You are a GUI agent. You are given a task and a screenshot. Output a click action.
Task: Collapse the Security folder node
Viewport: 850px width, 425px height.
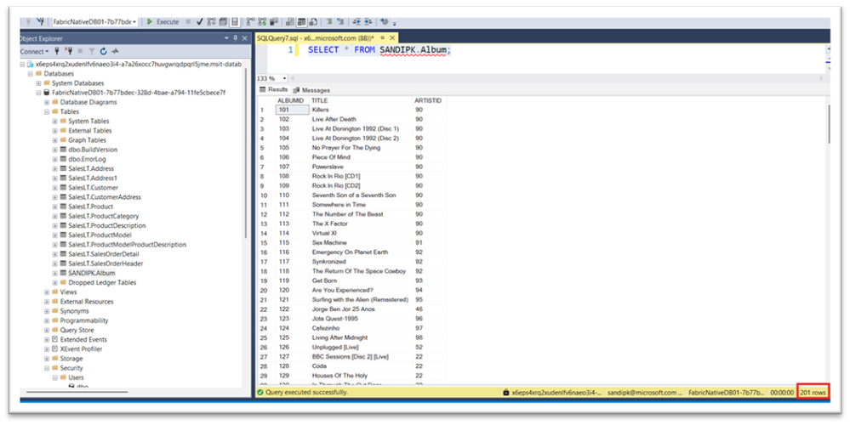pos(47,368)
